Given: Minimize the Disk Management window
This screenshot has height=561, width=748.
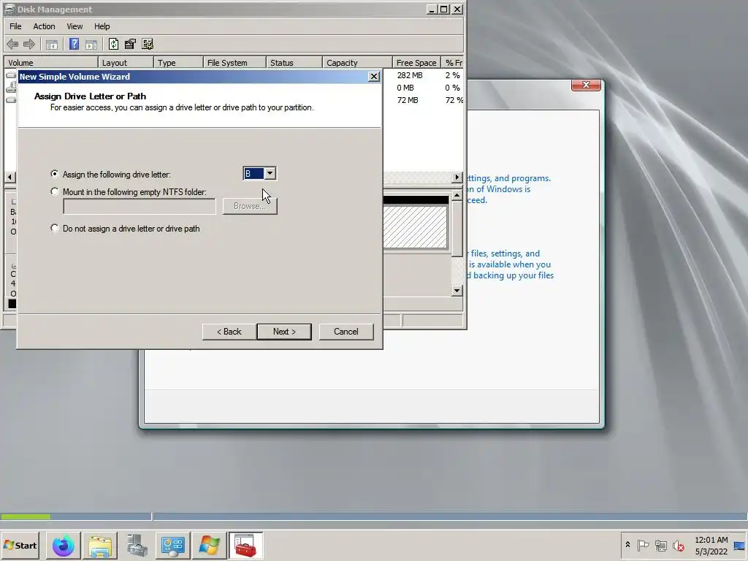Looking at the screenshot, I should [x=432, y=9].
